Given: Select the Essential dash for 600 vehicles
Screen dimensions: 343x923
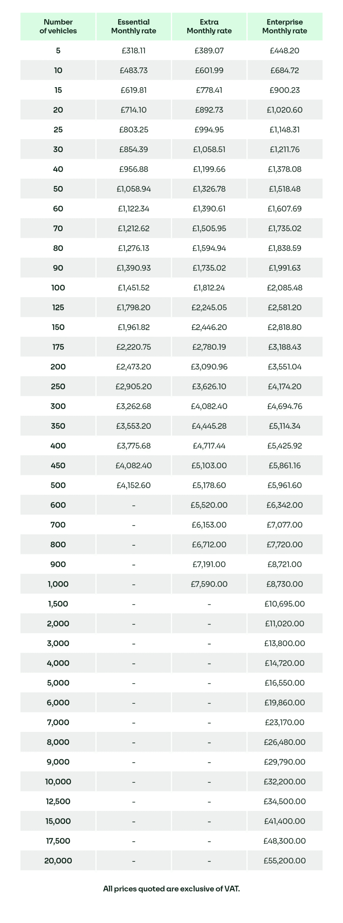Looking at the screenshot, I should pos(133,505).
